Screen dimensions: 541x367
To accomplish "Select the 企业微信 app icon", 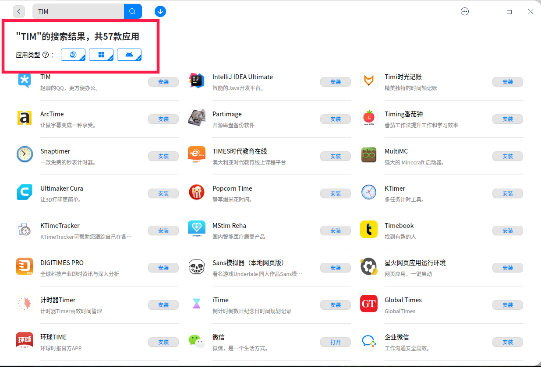I will (369, 341).
